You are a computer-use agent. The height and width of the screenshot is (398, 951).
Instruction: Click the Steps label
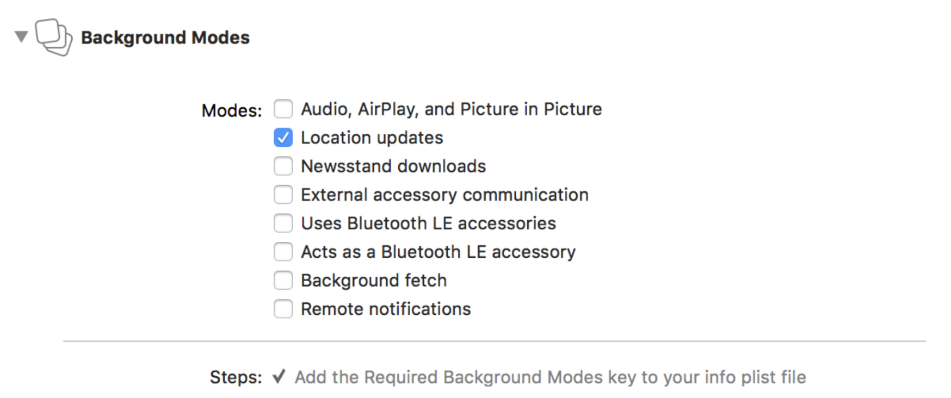click(x=236, y=377)
